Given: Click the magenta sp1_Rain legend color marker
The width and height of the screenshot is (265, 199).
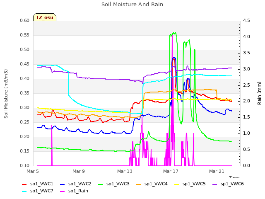Looking at the screenshot, I should click(x=63, y=192).
